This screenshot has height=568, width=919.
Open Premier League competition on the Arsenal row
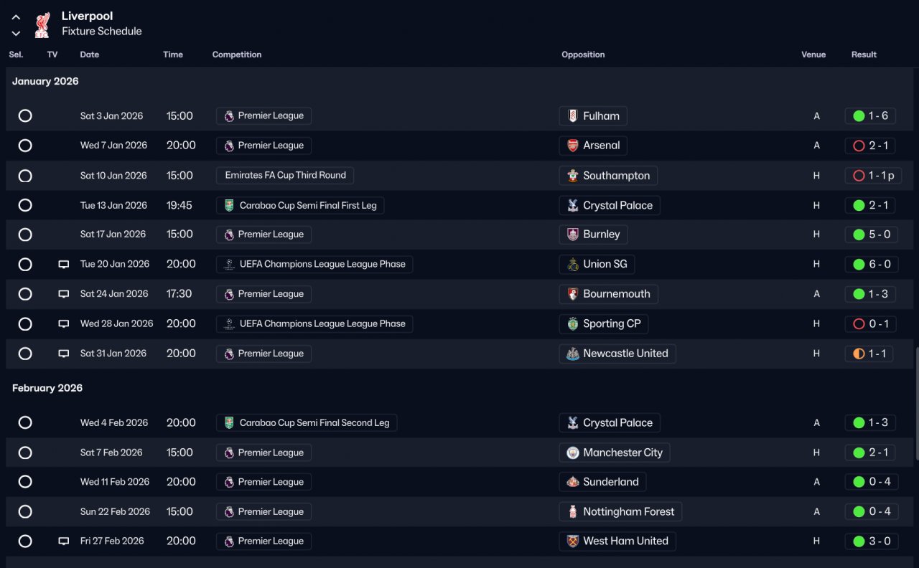point(263,146)
